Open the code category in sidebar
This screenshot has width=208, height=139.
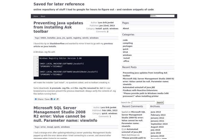(x=125, y=40)
